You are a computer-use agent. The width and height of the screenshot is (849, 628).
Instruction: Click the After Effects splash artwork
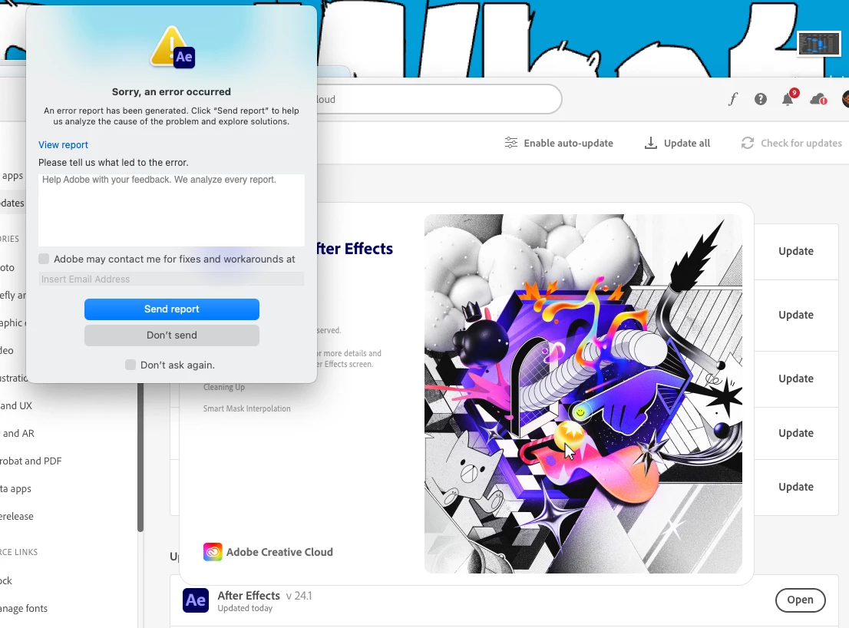[x=583, y=394]
